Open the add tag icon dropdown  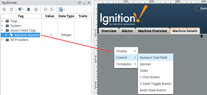pyautogui.click(x=21, y=9)
